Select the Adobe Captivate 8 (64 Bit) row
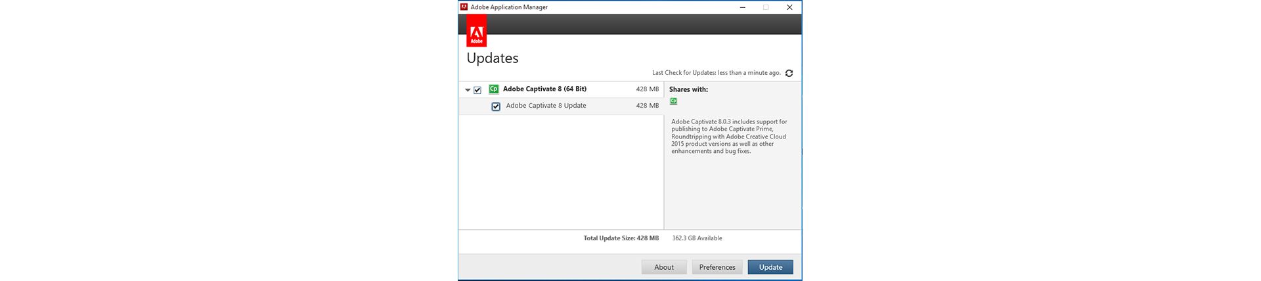Viewport: 1261px width, 281px height. point(544,89)
